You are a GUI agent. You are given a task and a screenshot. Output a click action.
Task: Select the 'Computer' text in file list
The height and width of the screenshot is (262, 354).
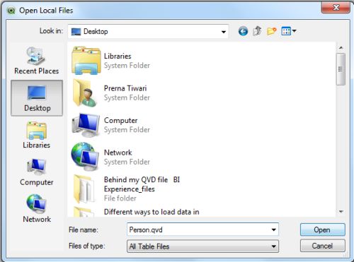click(120, 120)
